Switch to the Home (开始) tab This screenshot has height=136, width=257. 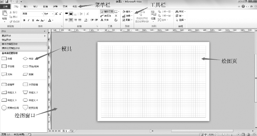coord(16,7)
